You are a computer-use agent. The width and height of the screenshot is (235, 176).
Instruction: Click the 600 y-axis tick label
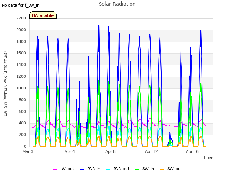pyautogui.click(x=22, y=111)
